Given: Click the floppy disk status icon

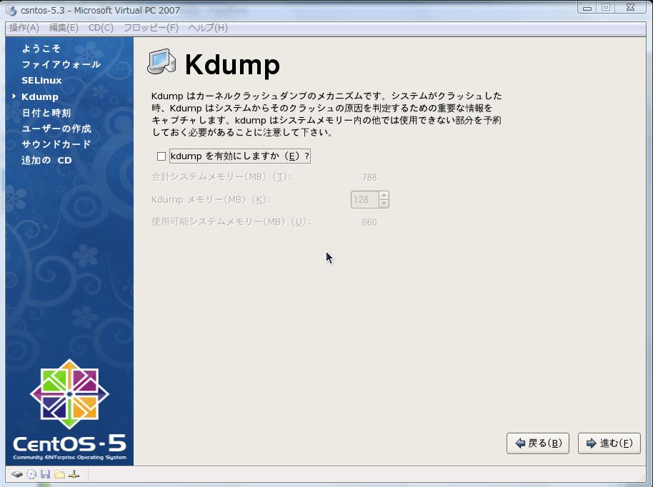Looking at the screenshot, I should click(x=45, y=474).
